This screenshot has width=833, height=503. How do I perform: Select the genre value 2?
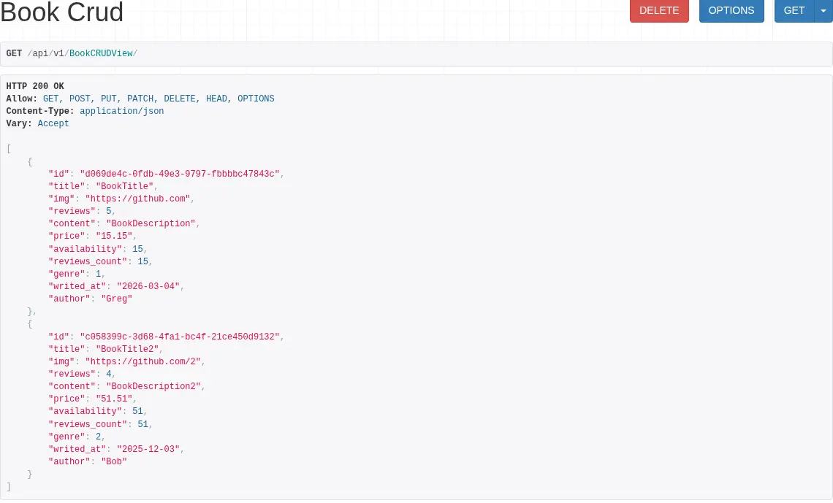tap(99, 437)
